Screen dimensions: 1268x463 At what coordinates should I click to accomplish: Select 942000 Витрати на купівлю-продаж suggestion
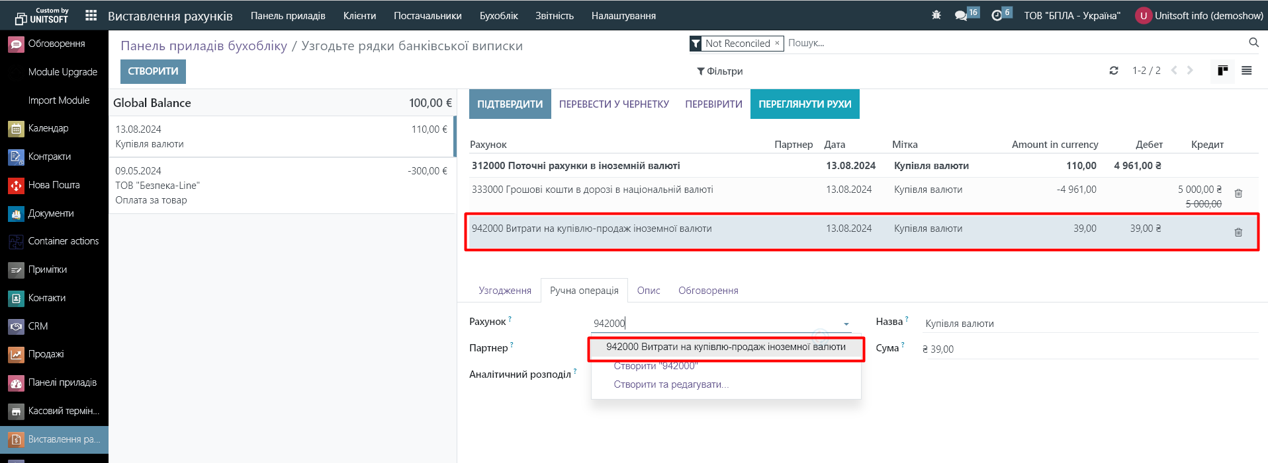pos(725,347)
